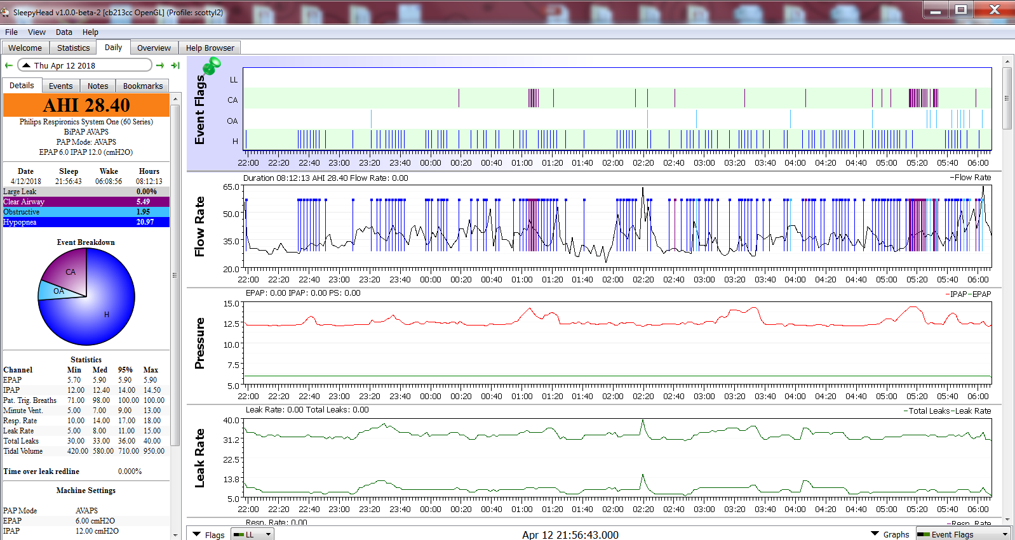This screenshot has height=540, width=1015.
Task: Open the Bookmarks sub-tab
Action: pyautogui.click(x=143, y=86)
